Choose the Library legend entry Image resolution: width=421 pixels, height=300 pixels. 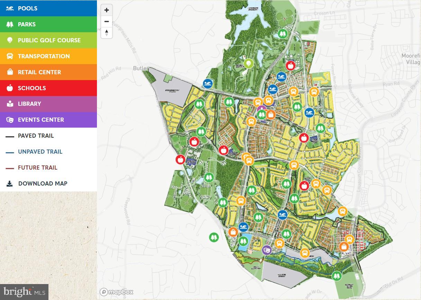[48, 104]
